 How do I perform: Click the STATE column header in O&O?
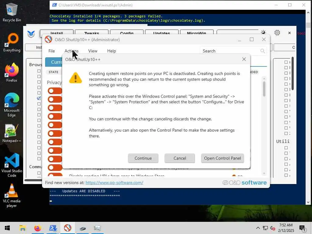tap(53, 72)
